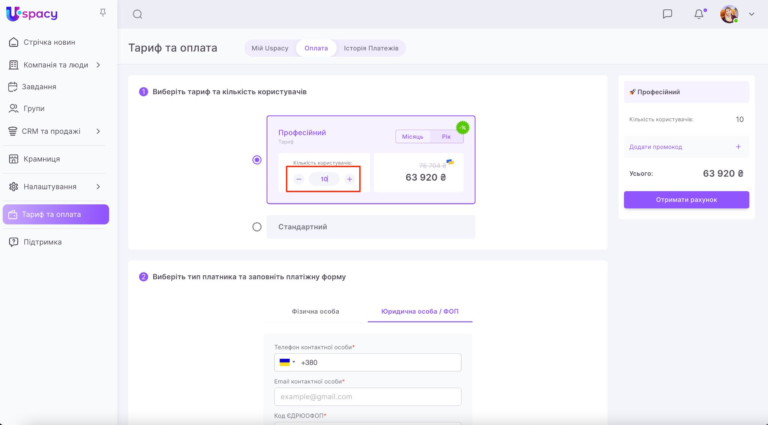Expand Компанія та люди submenu
768x425 pixels.
point(98,65)
